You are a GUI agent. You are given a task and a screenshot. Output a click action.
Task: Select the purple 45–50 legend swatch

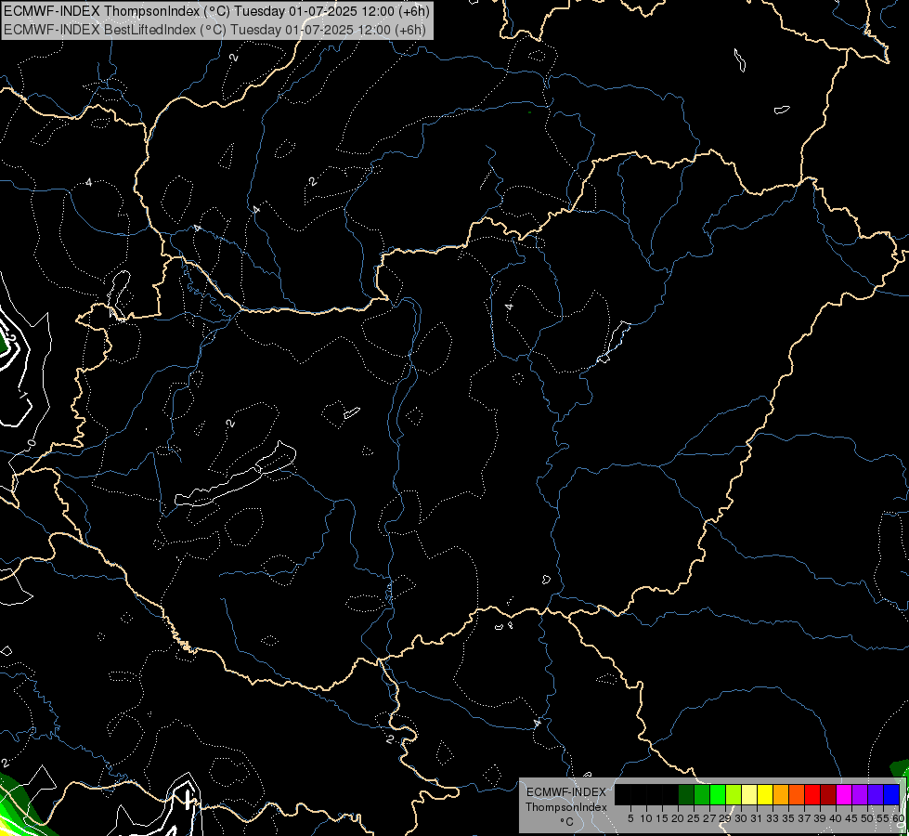coord(860,795)
